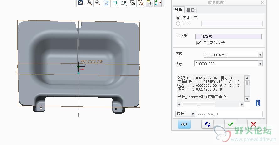Screen dimensions: 279x145
Task: Click the Zoom In magnifier icon
Action: click(89, 3)
